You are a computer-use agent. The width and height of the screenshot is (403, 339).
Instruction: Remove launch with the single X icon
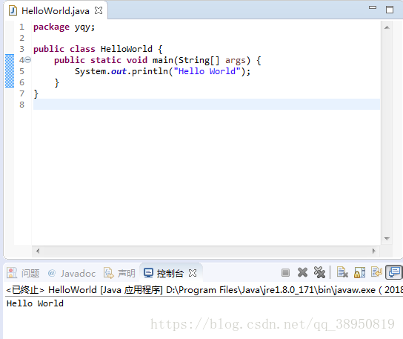302,272
